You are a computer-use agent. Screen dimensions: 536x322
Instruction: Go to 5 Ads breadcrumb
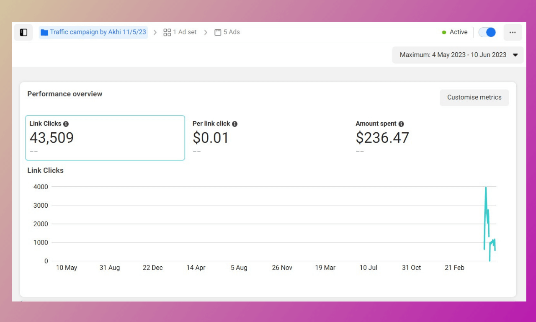(227, 32)
